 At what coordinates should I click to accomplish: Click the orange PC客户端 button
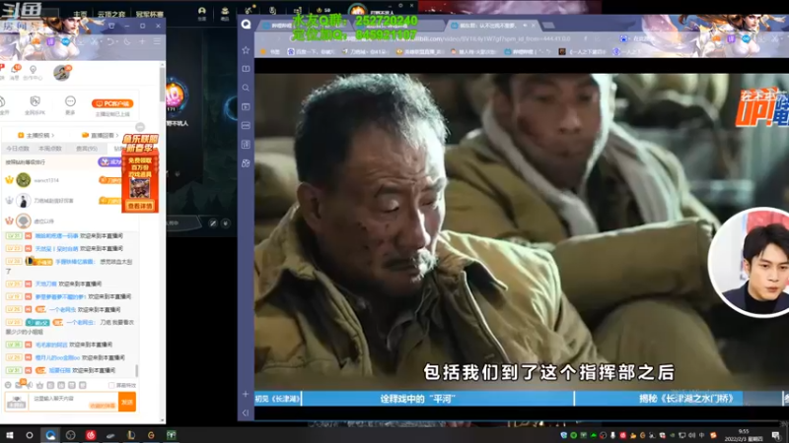(x=112, y=103)
